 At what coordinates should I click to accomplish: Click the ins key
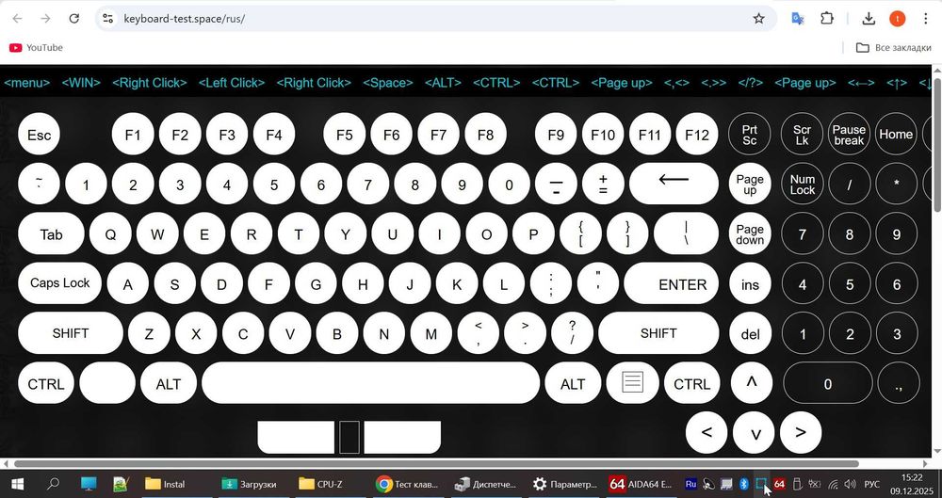(750, 284)
